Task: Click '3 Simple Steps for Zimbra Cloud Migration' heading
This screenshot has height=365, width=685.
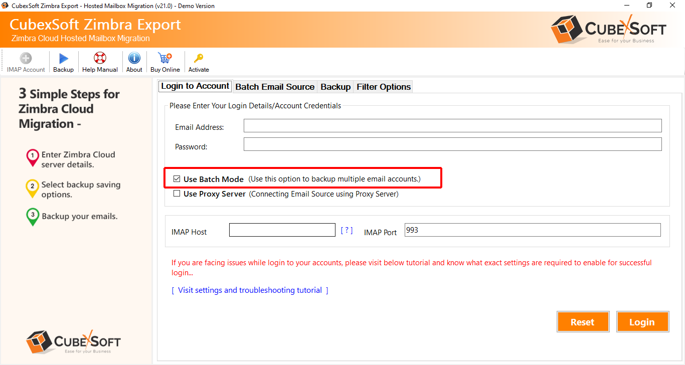Action: [x=69, y=109]
